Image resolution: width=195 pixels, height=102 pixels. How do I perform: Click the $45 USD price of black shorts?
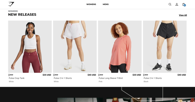(x=182, y=75)
